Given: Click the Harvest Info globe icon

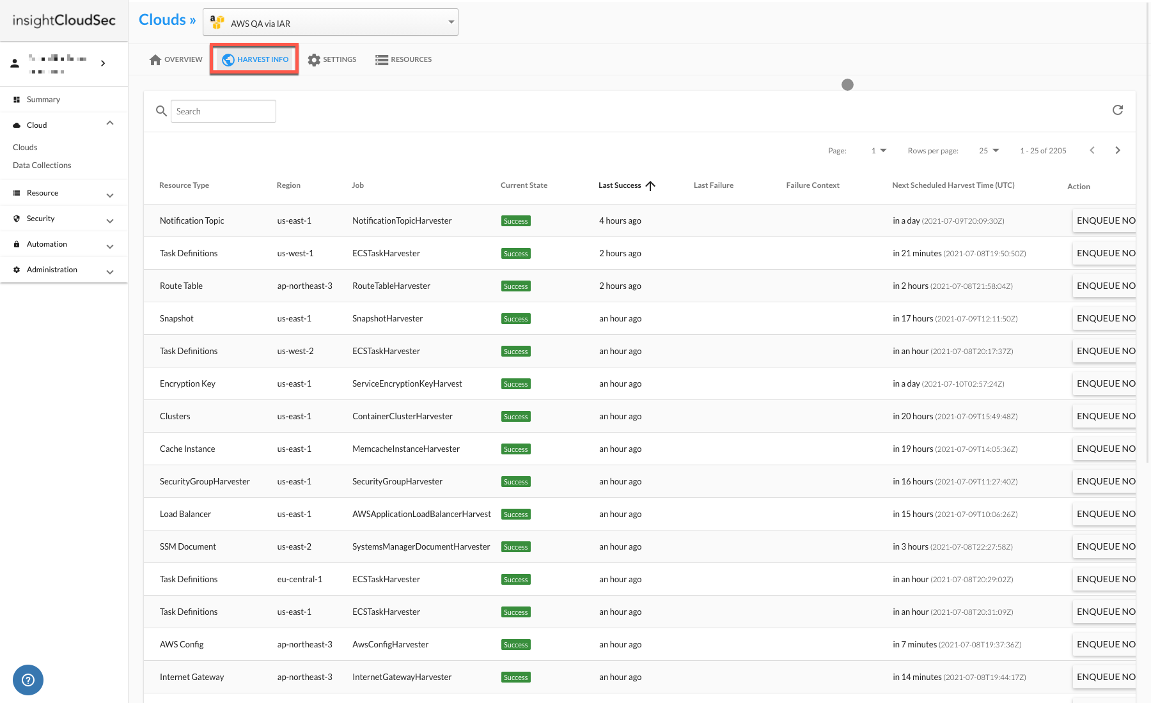Looking at the screenshot, I should (x=228, y=59).
